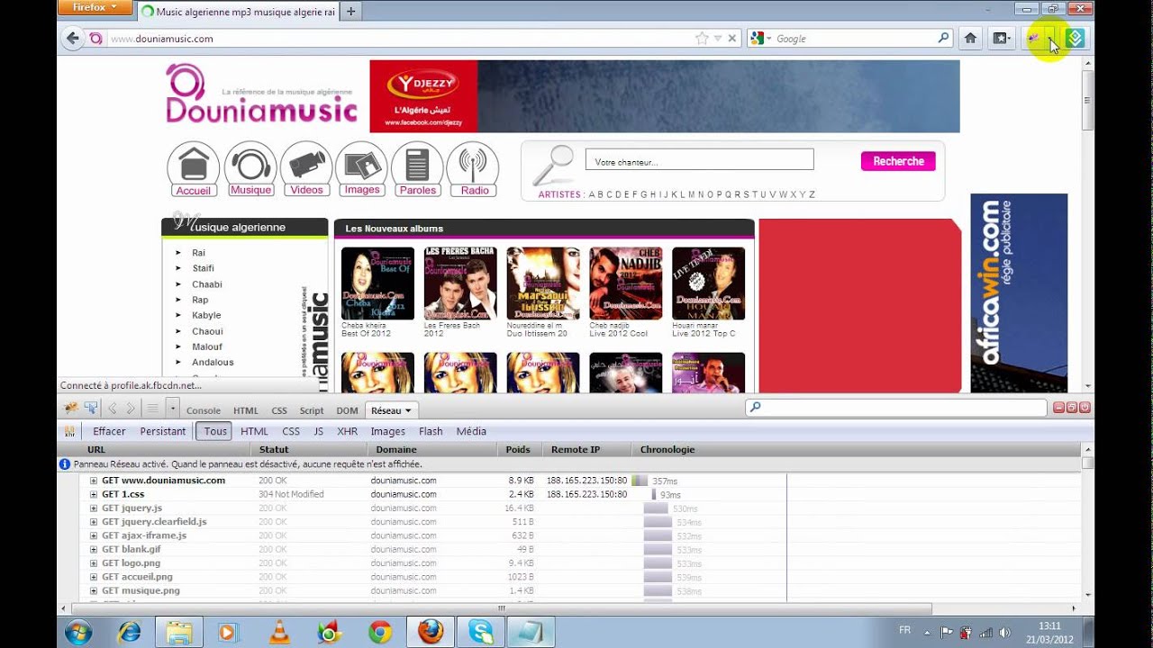The width and height of the screenshot is (1153, 648).
Task: Open the Musique headphones icon
Action: 250,169
